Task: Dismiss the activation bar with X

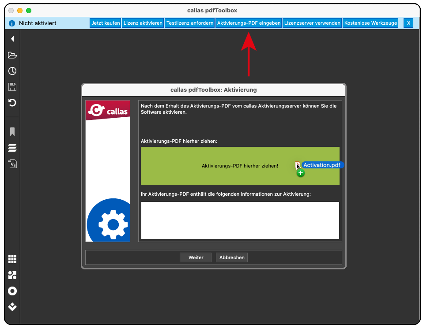Action: tap(408, 23)
